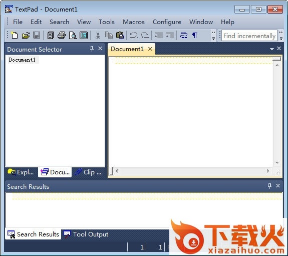
Task: Open the Edit menu
Action: [36, 22]
